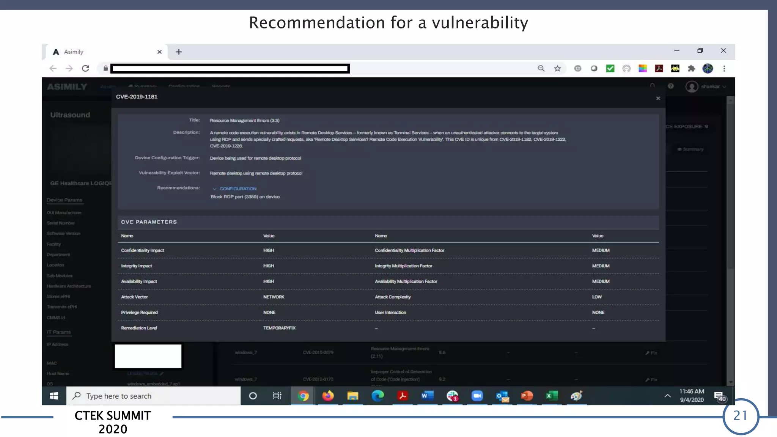Click the redacted address bar
The height and width of the screenshot is (437, 777).
point(230,69)
